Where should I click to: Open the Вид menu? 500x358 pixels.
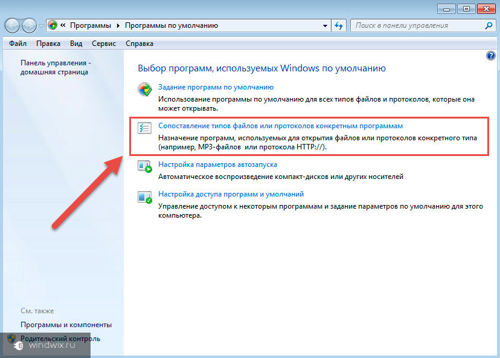(76, 44)
